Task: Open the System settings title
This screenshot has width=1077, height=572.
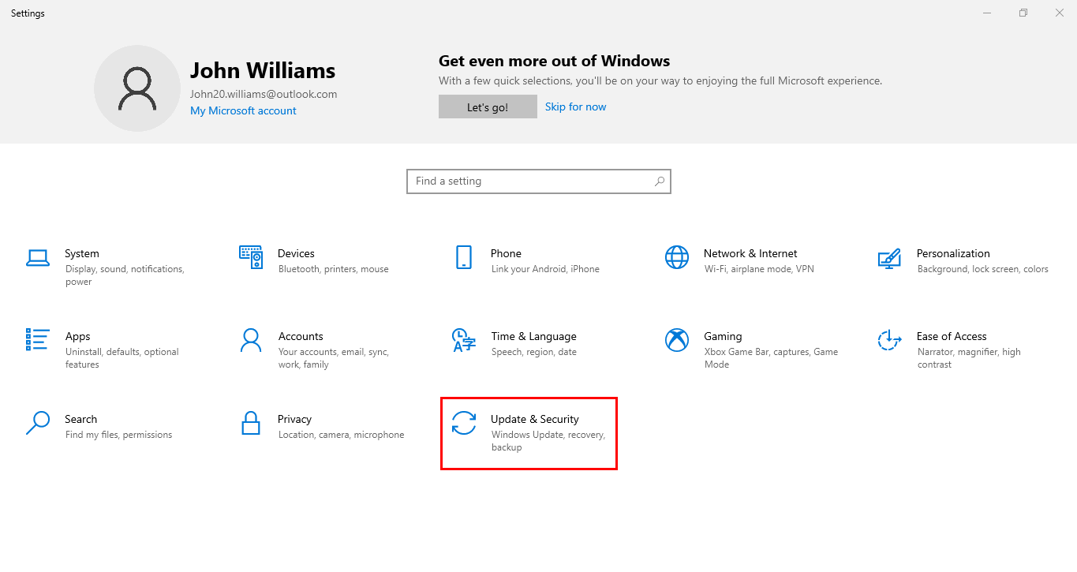Action: [82, 254]
